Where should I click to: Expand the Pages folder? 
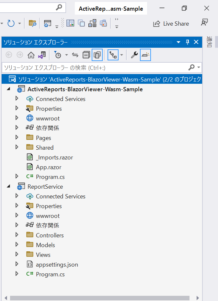point(17,137)
